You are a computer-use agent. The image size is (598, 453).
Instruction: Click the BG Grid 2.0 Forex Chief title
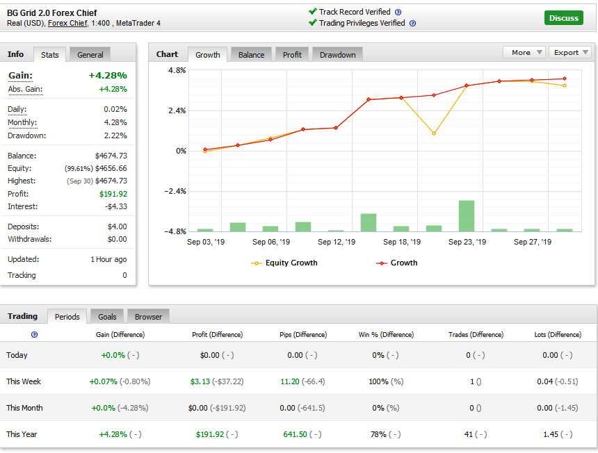pyautogui.click(x=52, y=13)
